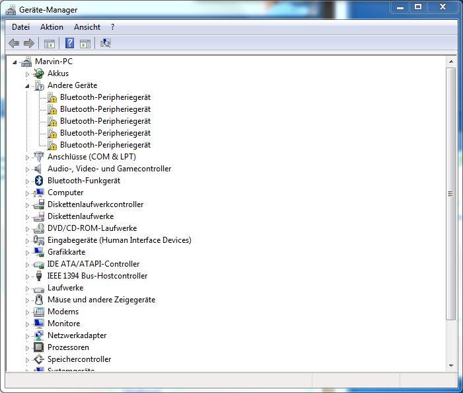Open the ? help menu
The width and height of the screenshot is (463, 393).
[112, 27]
